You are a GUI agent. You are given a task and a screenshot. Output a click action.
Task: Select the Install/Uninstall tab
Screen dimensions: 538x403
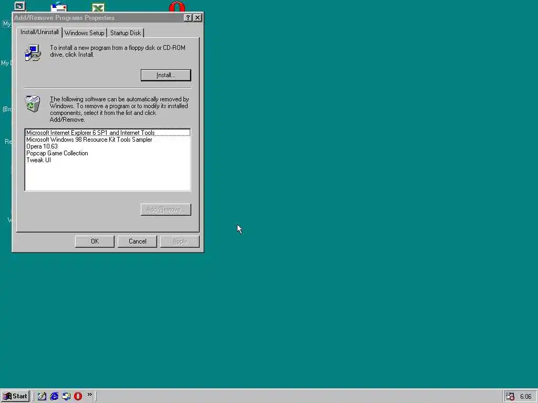pos(39,32)
